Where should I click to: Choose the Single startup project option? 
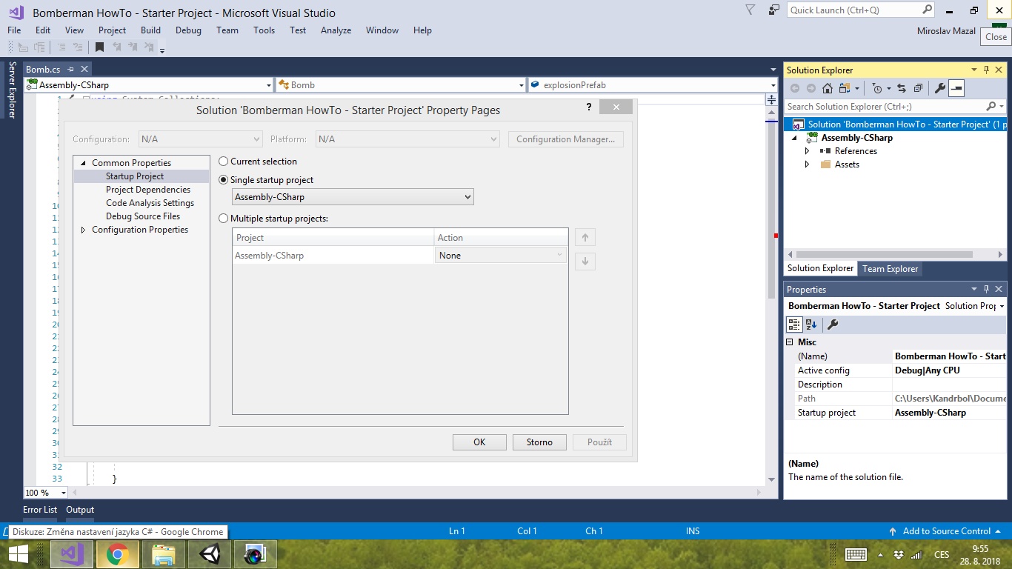[x=224, y=180]
